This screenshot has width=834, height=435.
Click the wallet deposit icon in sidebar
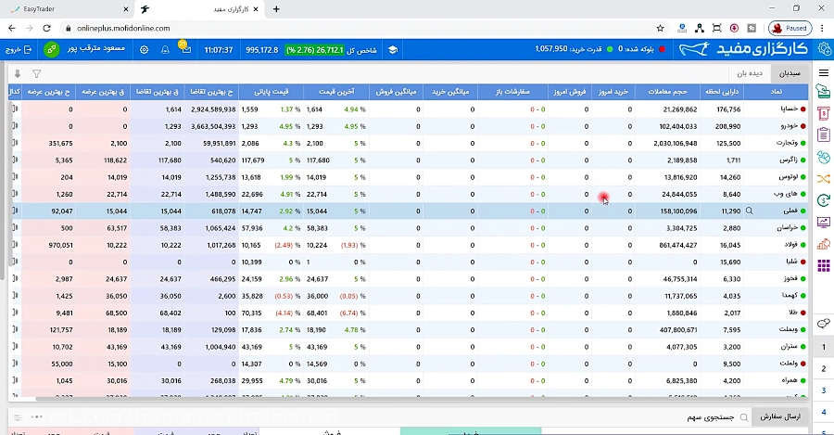click(824, 92)
